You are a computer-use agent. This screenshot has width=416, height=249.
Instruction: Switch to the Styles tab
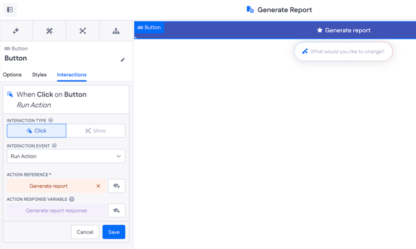[39, 74]
